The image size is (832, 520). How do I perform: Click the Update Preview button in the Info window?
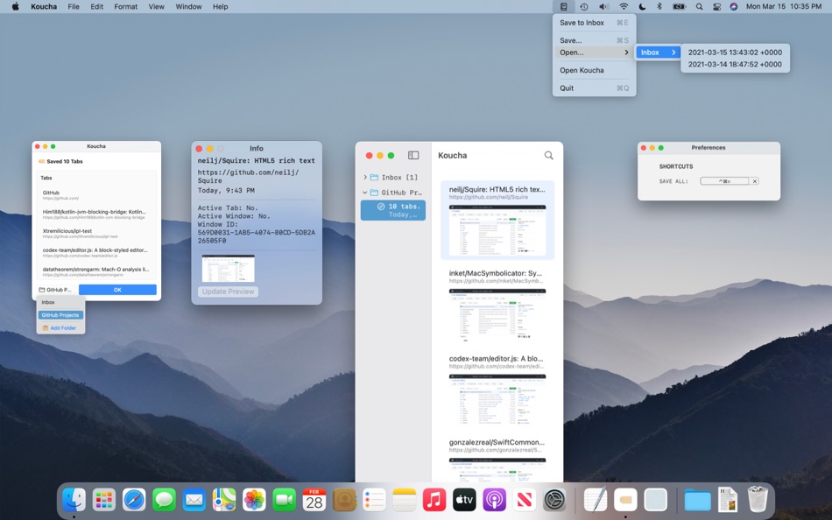tap(229, 292)
